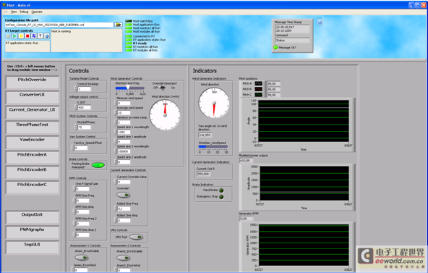Toggle the Current Generator Override? button
Screen dimensions: 428x273
[124, 195]
